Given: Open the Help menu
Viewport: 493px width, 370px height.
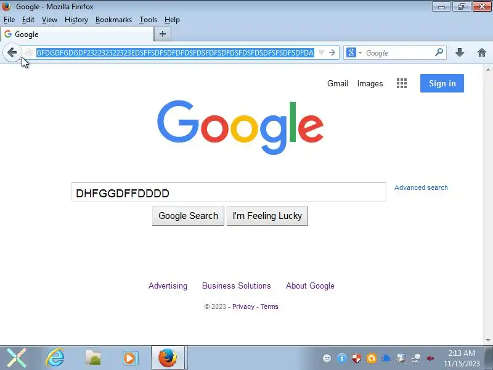Looking at the screenshot, I should pos(172,20).
